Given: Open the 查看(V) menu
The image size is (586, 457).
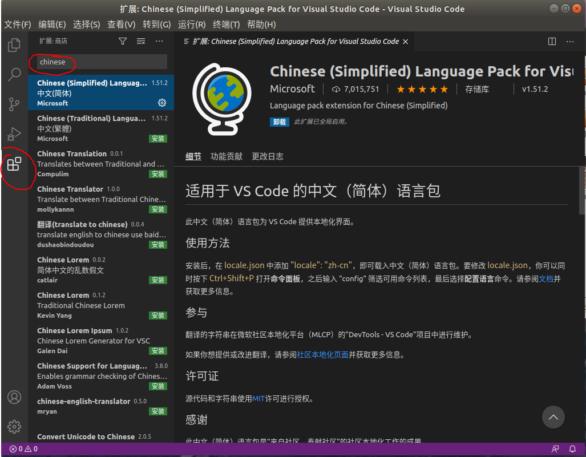Looking at the screenshot, I should (122, 25).
